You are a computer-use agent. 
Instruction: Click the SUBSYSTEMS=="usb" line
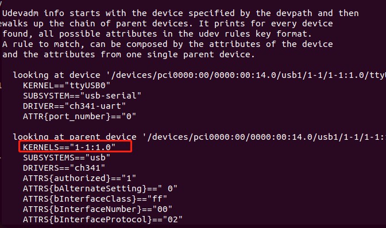tap(67, 158)
